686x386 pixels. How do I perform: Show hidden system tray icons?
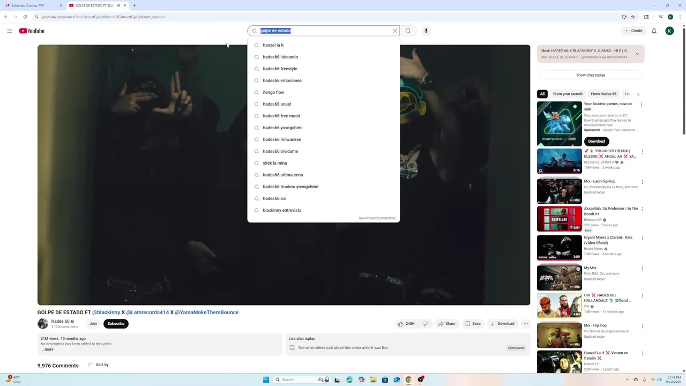[627, 380]
